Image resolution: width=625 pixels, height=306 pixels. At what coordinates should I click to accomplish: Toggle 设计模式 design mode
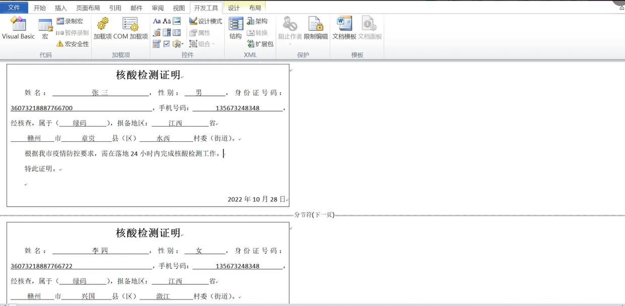tap(205, 21)
